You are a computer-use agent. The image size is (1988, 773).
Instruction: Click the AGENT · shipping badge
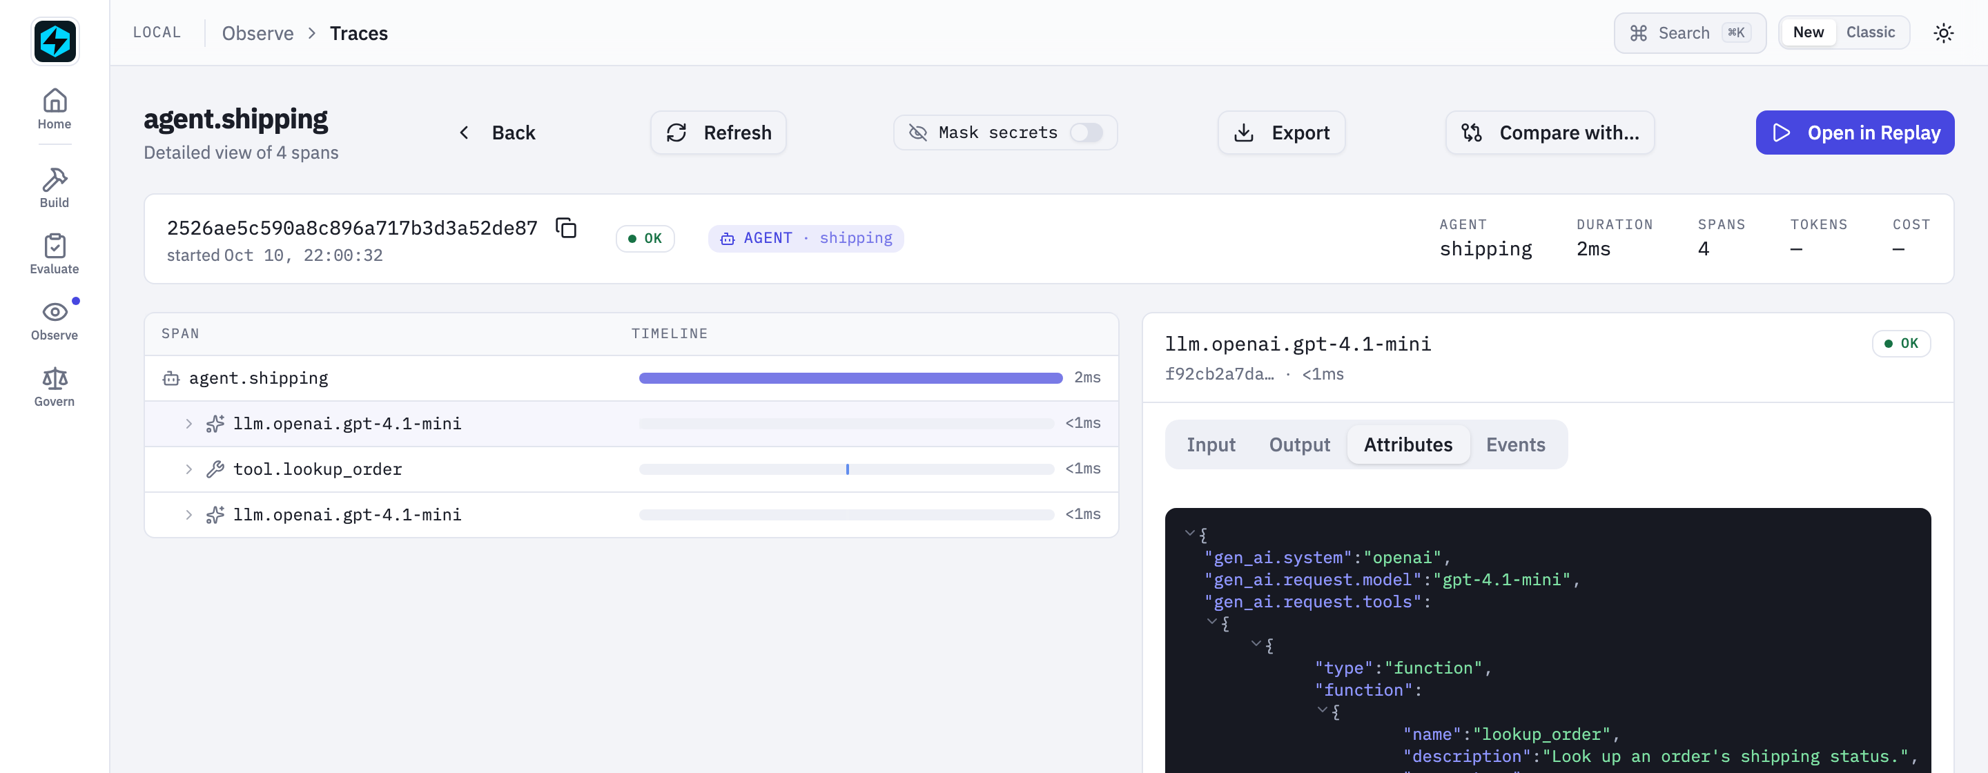[806, 238]
